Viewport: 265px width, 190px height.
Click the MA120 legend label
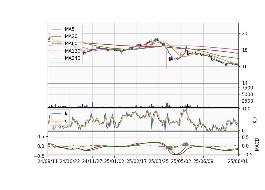click(73, 51)
